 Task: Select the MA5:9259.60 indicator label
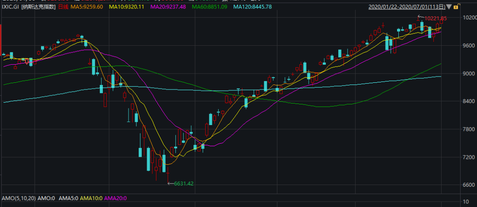[87, 7]
